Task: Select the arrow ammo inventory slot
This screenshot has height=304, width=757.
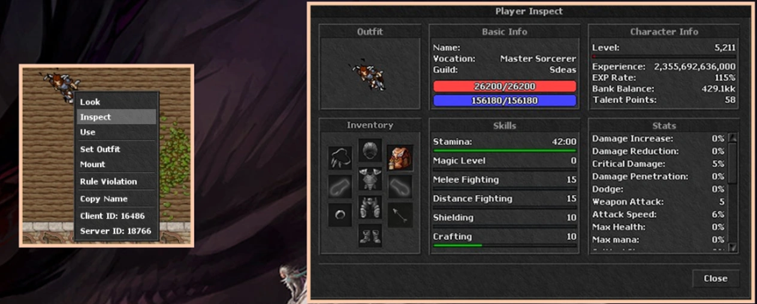Action: 399,215
